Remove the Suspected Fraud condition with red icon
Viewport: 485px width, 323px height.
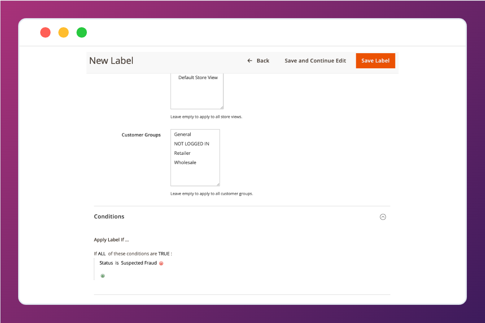[161, 263]
